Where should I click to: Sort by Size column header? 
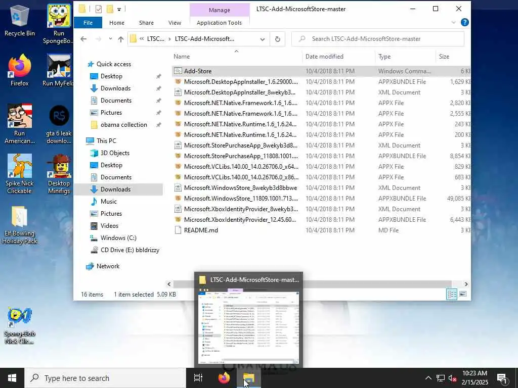tap(444, 57)
